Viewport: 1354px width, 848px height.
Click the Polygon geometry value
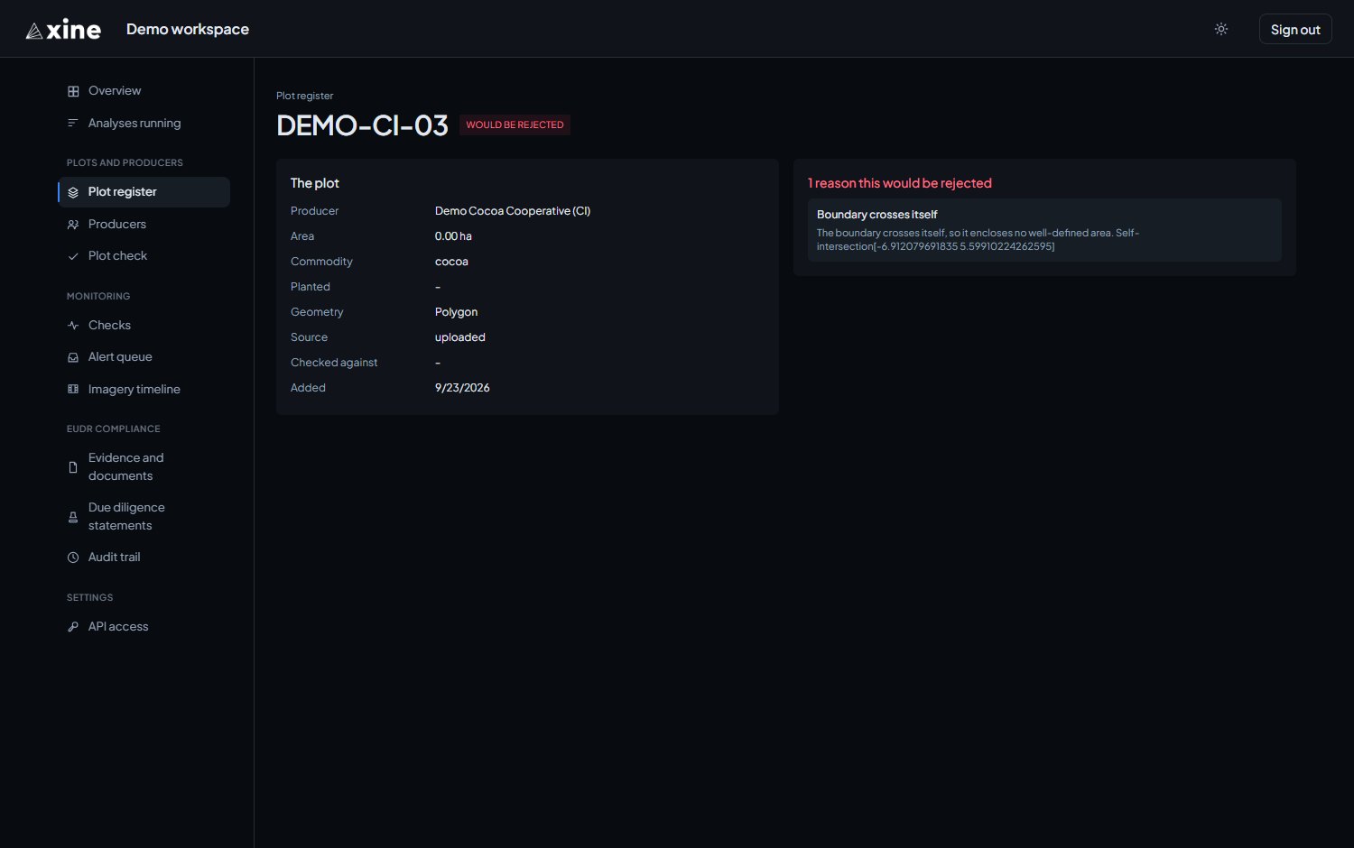point(457,312)
